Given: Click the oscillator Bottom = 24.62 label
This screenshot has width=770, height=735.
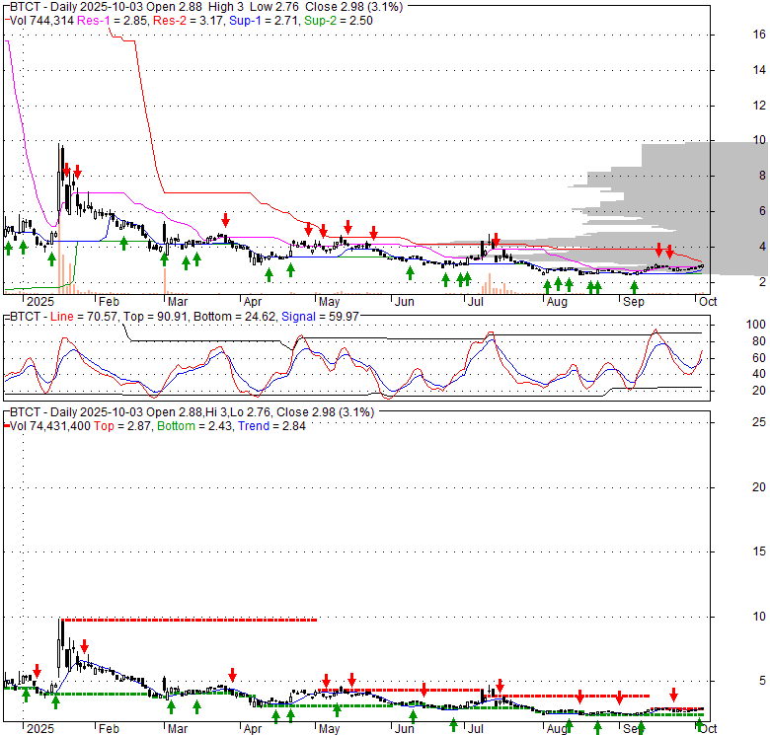Looking at the screenshot, I should pyautogui.click(x=235, y=317).
